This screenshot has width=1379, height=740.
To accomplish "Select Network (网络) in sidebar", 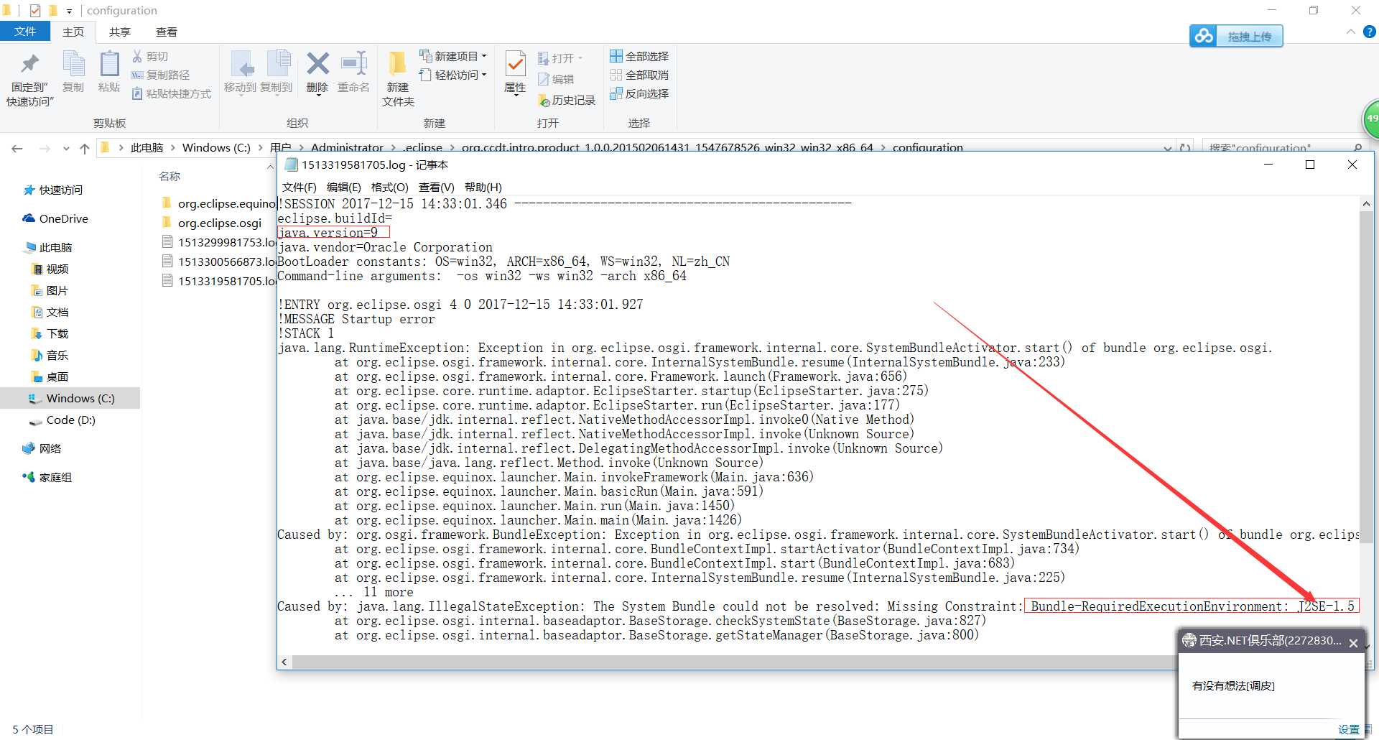I will [42, 448].
